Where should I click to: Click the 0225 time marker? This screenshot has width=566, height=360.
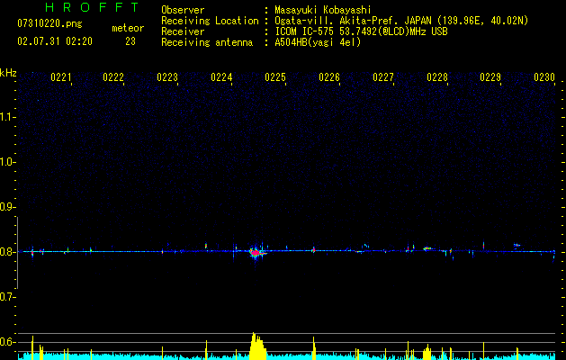pos(275,77)
